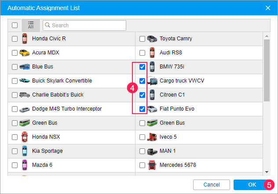Screen dimensions: 278x194
Task: Click the Dodge M4S Turbo Interceptor label
Action: (x=67, y=108)
